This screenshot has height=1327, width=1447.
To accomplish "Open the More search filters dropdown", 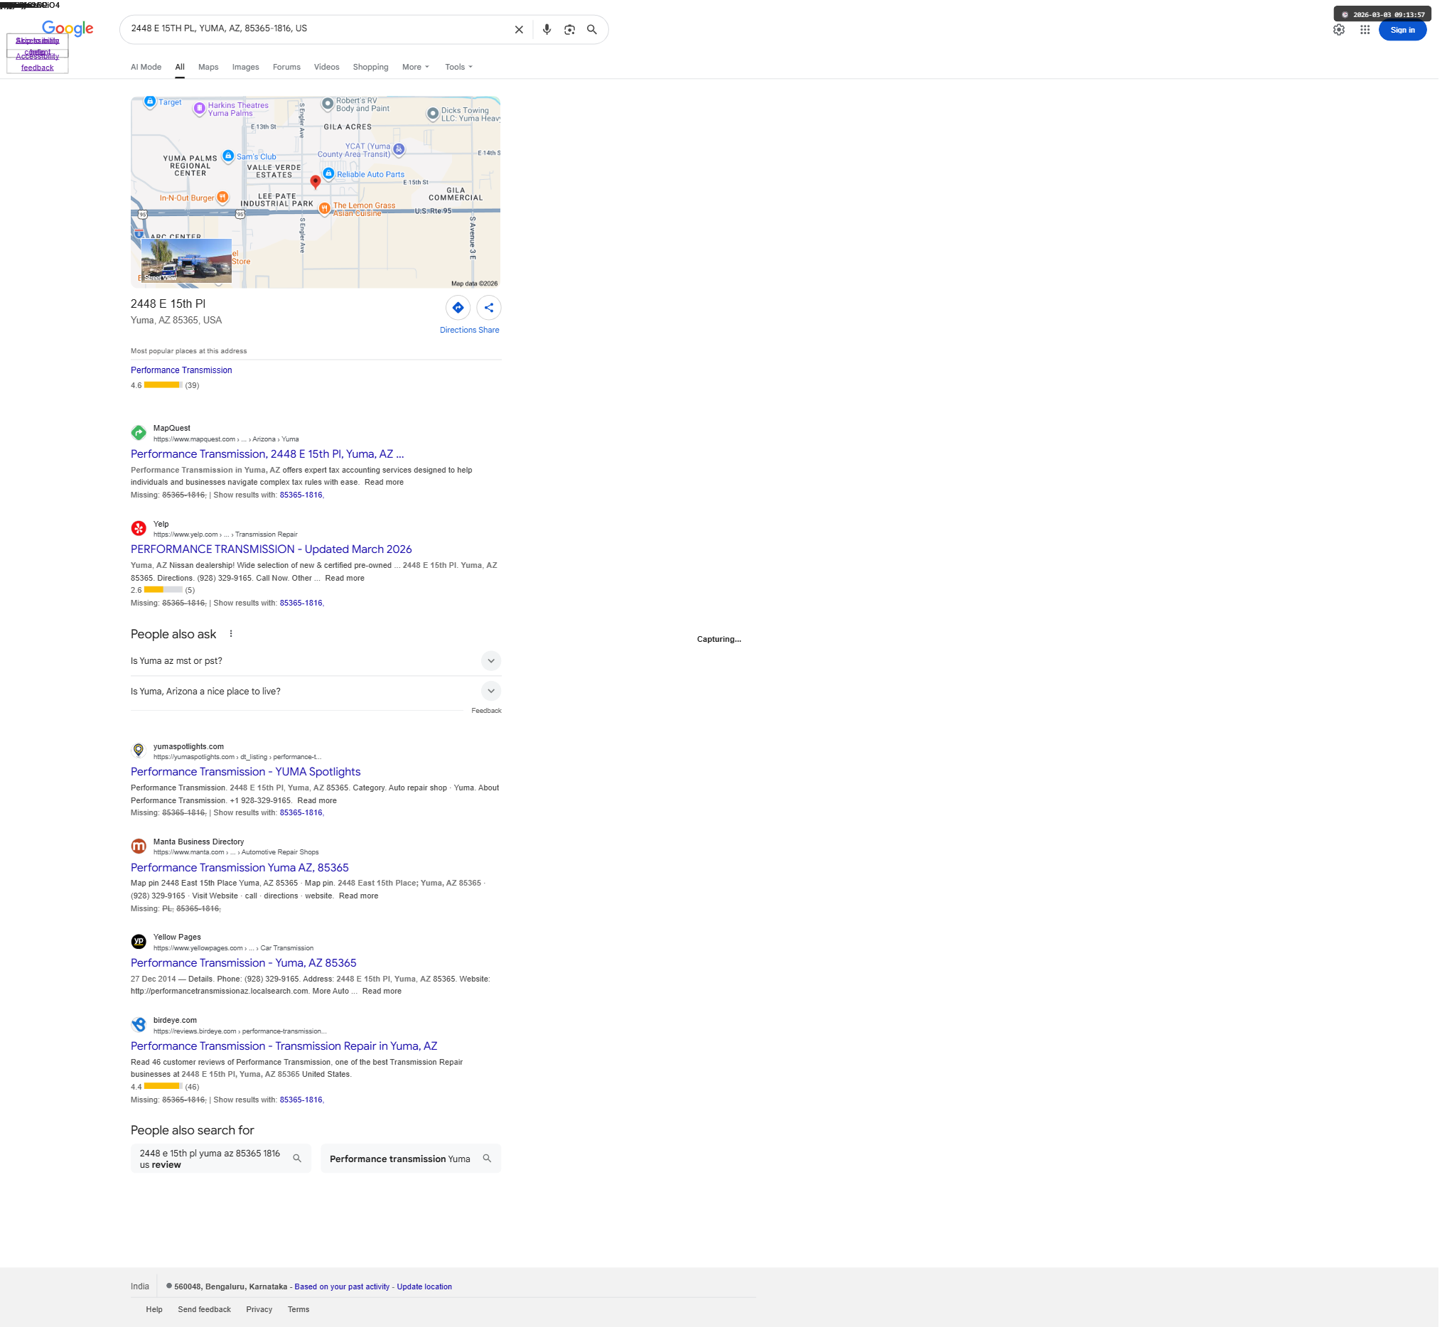I will [418, 68].
